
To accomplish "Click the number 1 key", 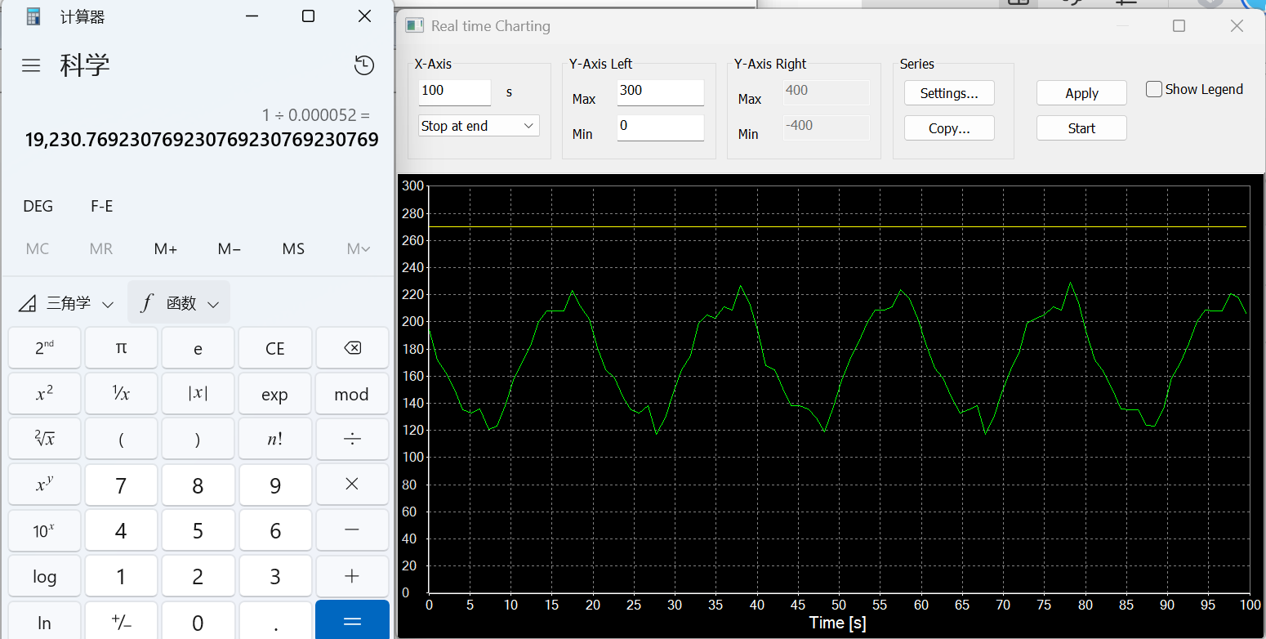I will coord(121,576).
